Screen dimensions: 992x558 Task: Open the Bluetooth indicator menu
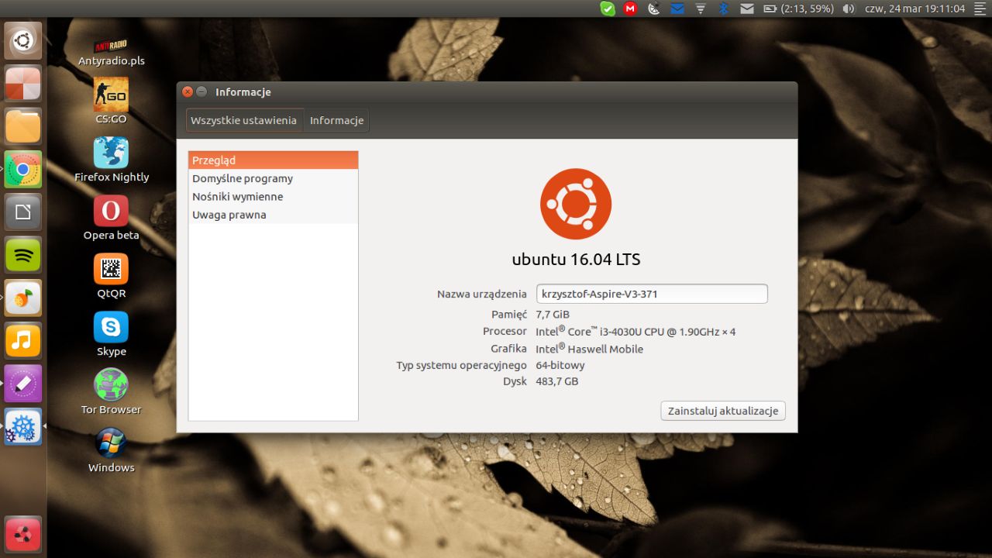pos(724,9)
